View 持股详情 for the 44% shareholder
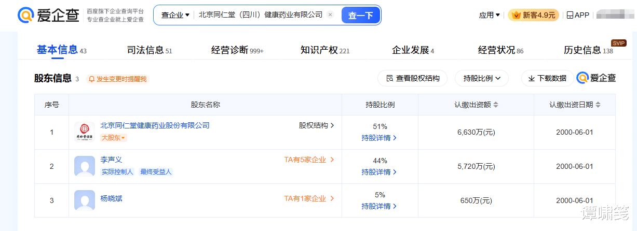This screenshot has height=231, width=637. 380,172
